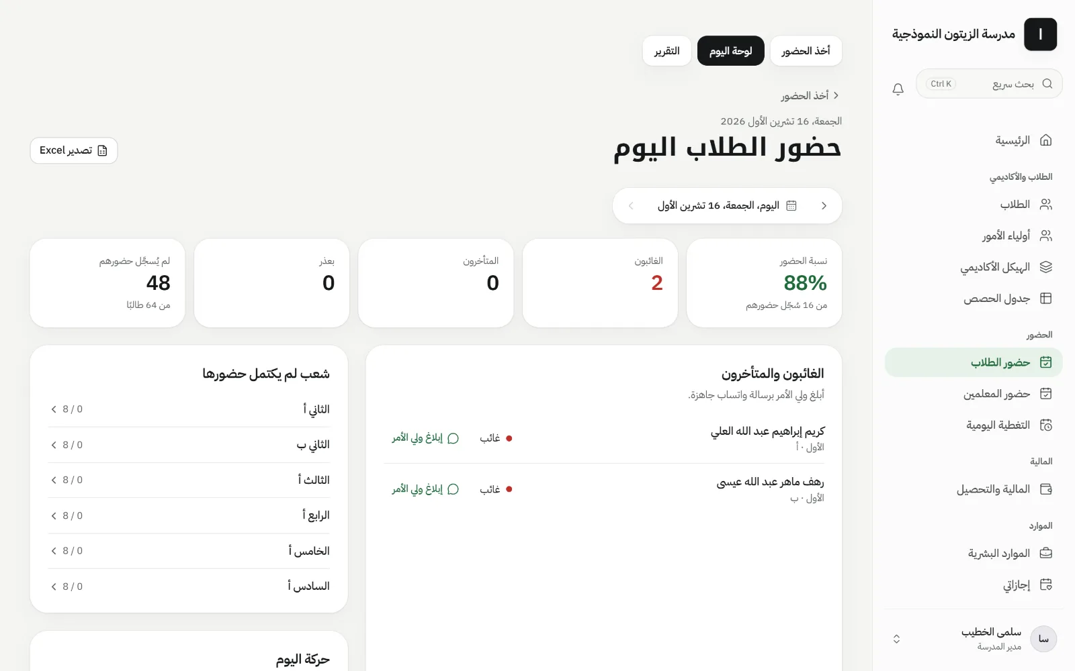This screenshot has width=1075, height=671.
Task: Expand section الثالث أ attendance row
Action: 189,480
